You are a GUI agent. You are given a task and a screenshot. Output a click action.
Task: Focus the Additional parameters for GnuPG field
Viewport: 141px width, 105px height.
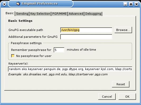pyautogui.click(x=86, y=37)
